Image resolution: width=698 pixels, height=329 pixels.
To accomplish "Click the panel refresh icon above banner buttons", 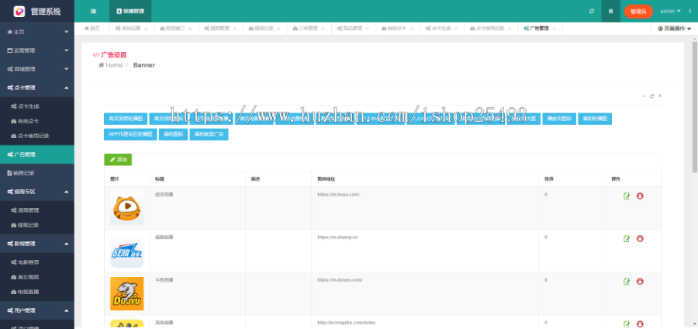I will (x=652, y=96).
